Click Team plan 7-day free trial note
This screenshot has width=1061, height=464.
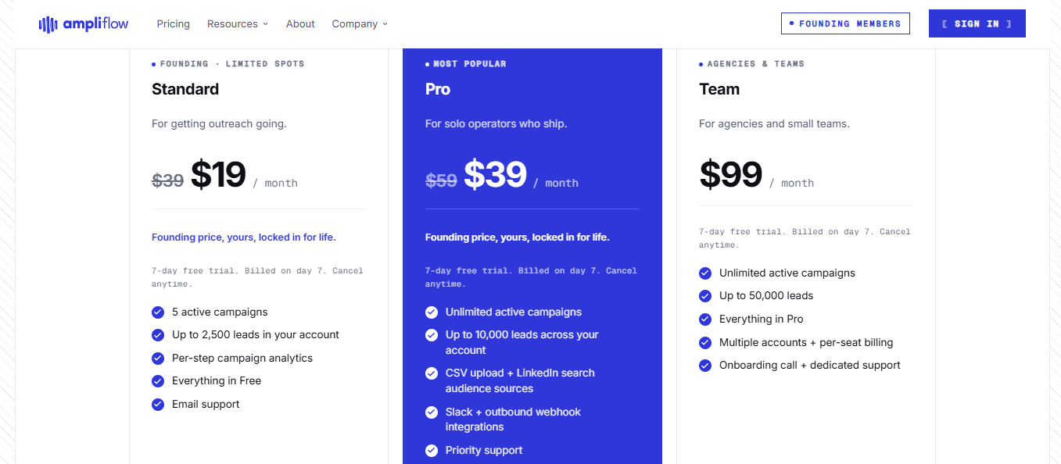tap(805, 238)
